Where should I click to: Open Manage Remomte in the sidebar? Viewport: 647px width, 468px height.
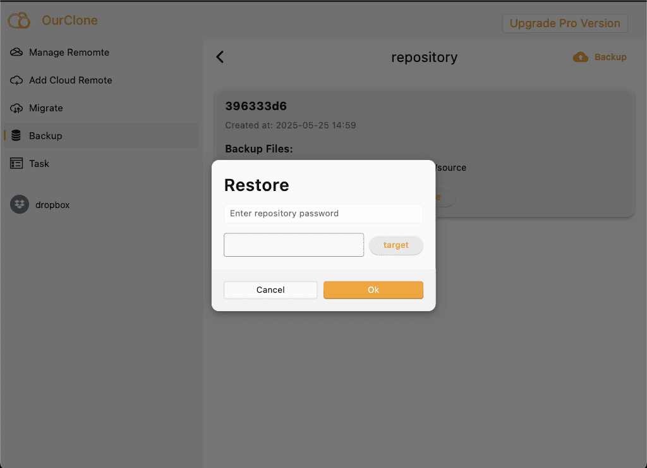point(101,52)
